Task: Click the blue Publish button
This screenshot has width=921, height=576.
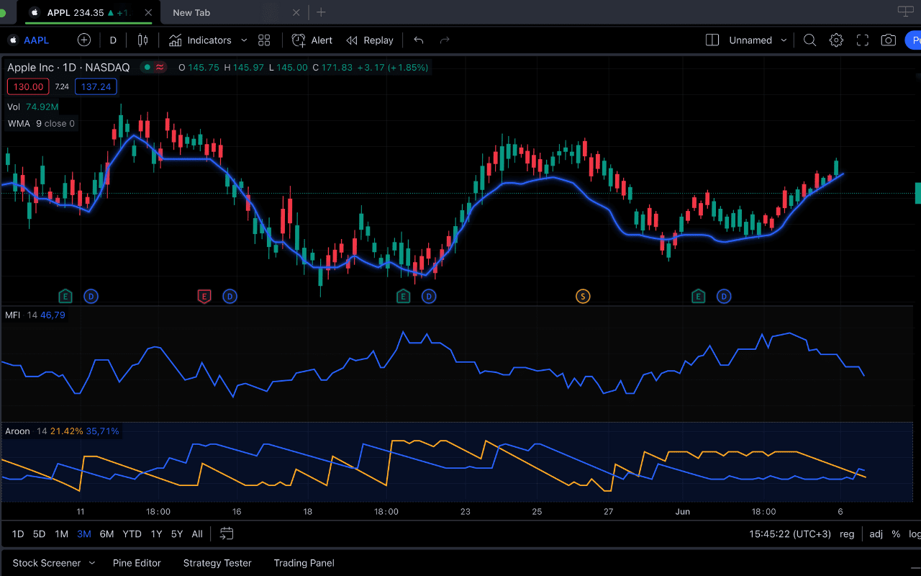Action: (x=913, y=40)
